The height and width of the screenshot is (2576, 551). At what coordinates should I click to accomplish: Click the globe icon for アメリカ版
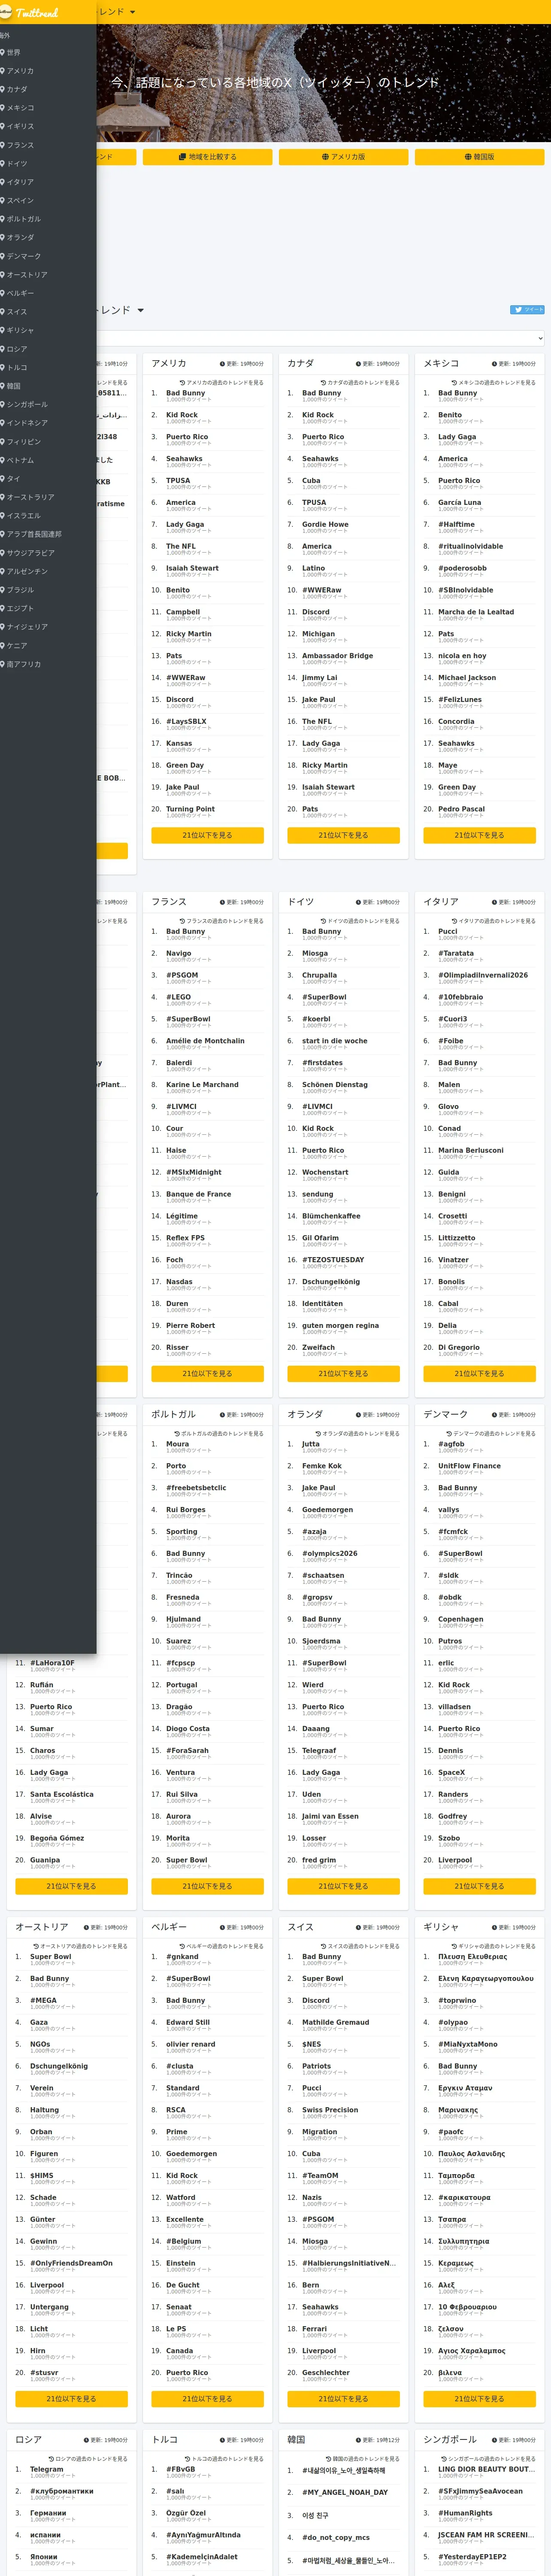click(325, 157)
